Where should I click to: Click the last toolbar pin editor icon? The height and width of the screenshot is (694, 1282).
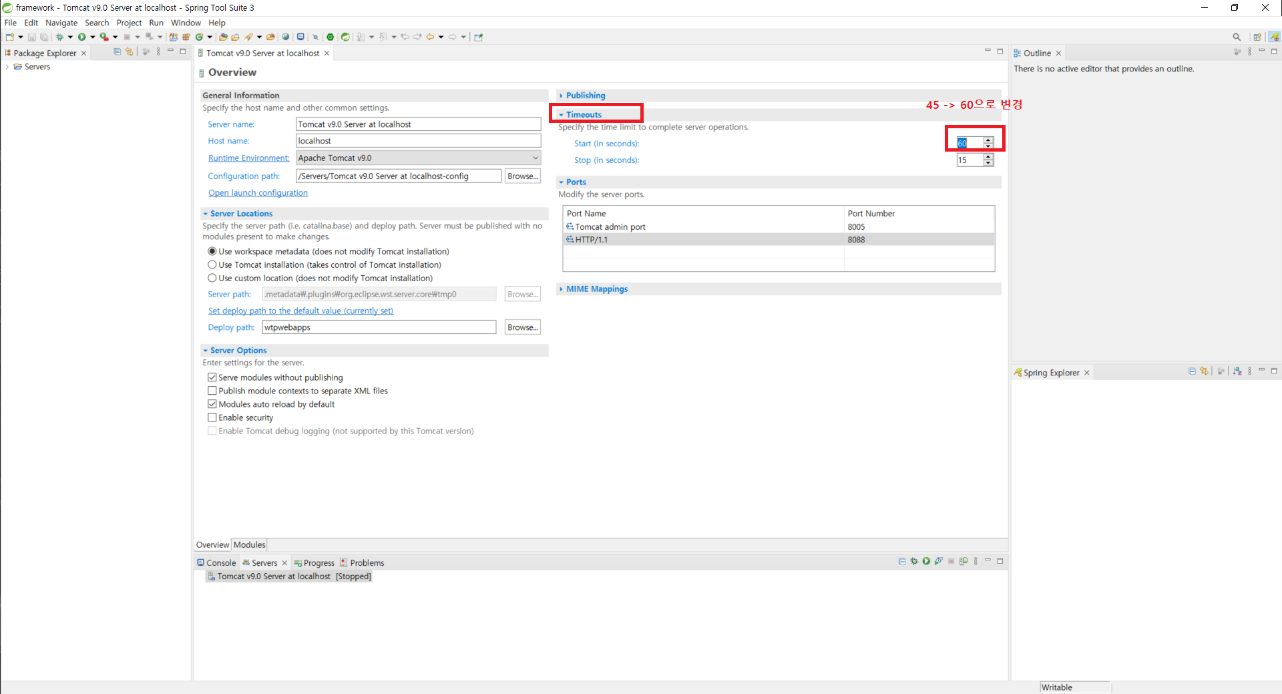click(479, 37)
